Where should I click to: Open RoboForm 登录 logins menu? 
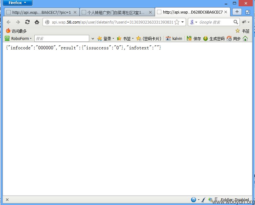coord(106,38)
